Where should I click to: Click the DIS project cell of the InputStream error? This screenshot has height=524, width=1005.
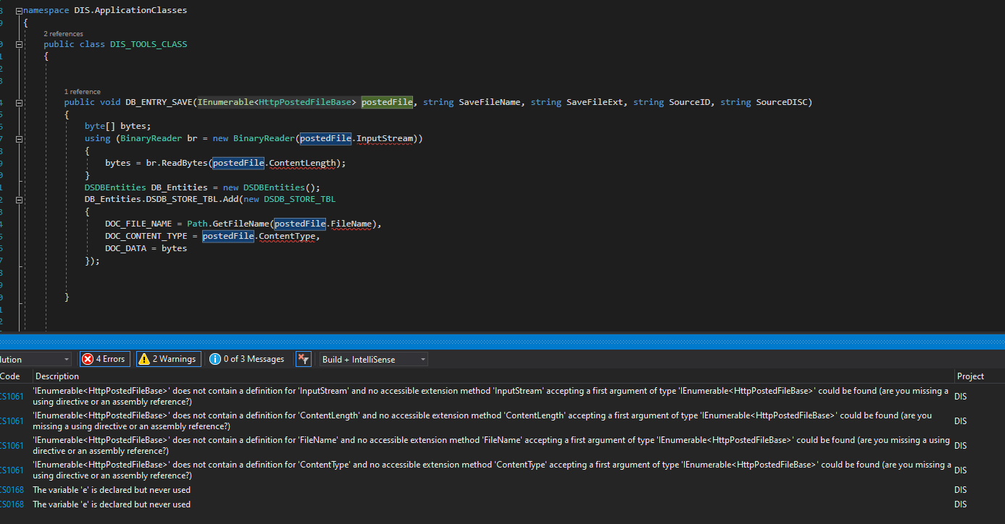click(x=961, y=397)
